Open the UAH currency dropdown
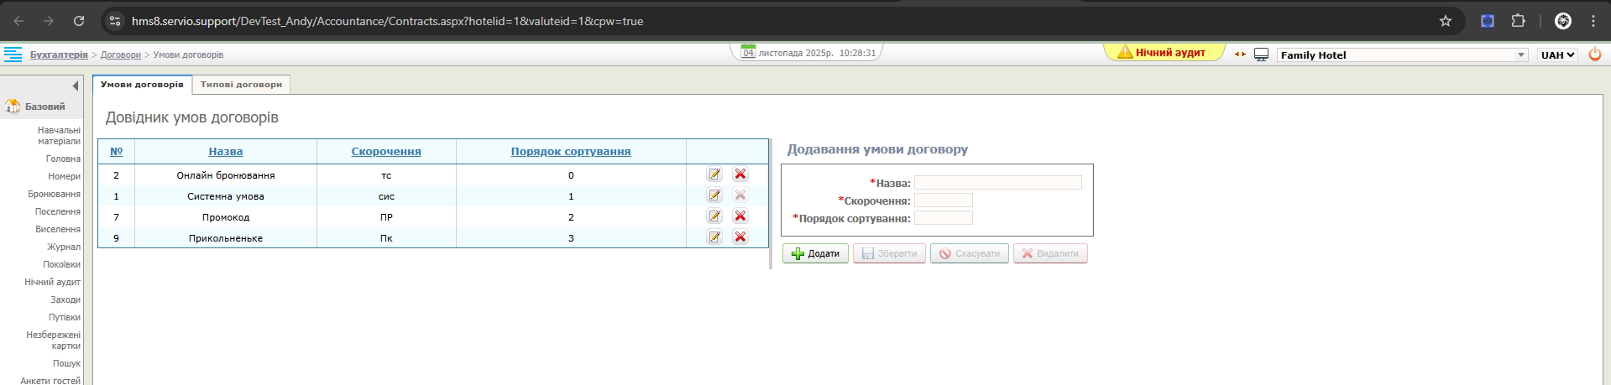This screenshot has height=385, width=1611. click(x=1557, y=55)
